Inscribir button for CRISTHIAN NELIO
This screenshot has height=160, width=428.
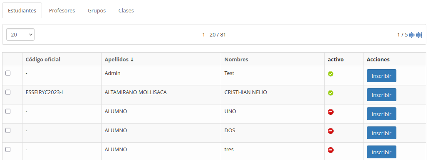[x=381, y=95]
